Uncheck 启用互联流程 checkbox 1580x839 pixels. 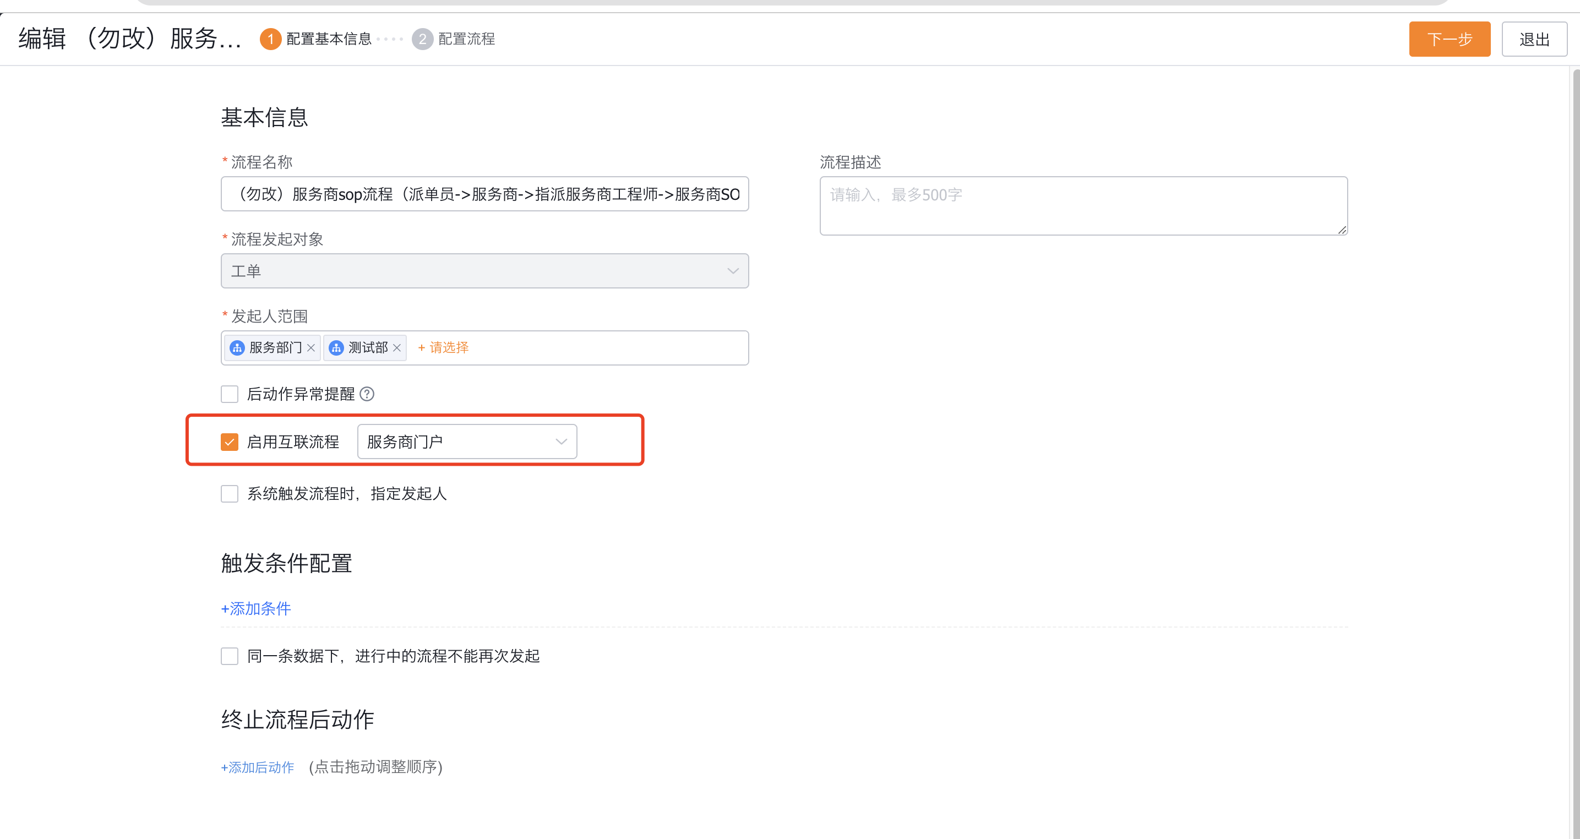coord(230,442)
